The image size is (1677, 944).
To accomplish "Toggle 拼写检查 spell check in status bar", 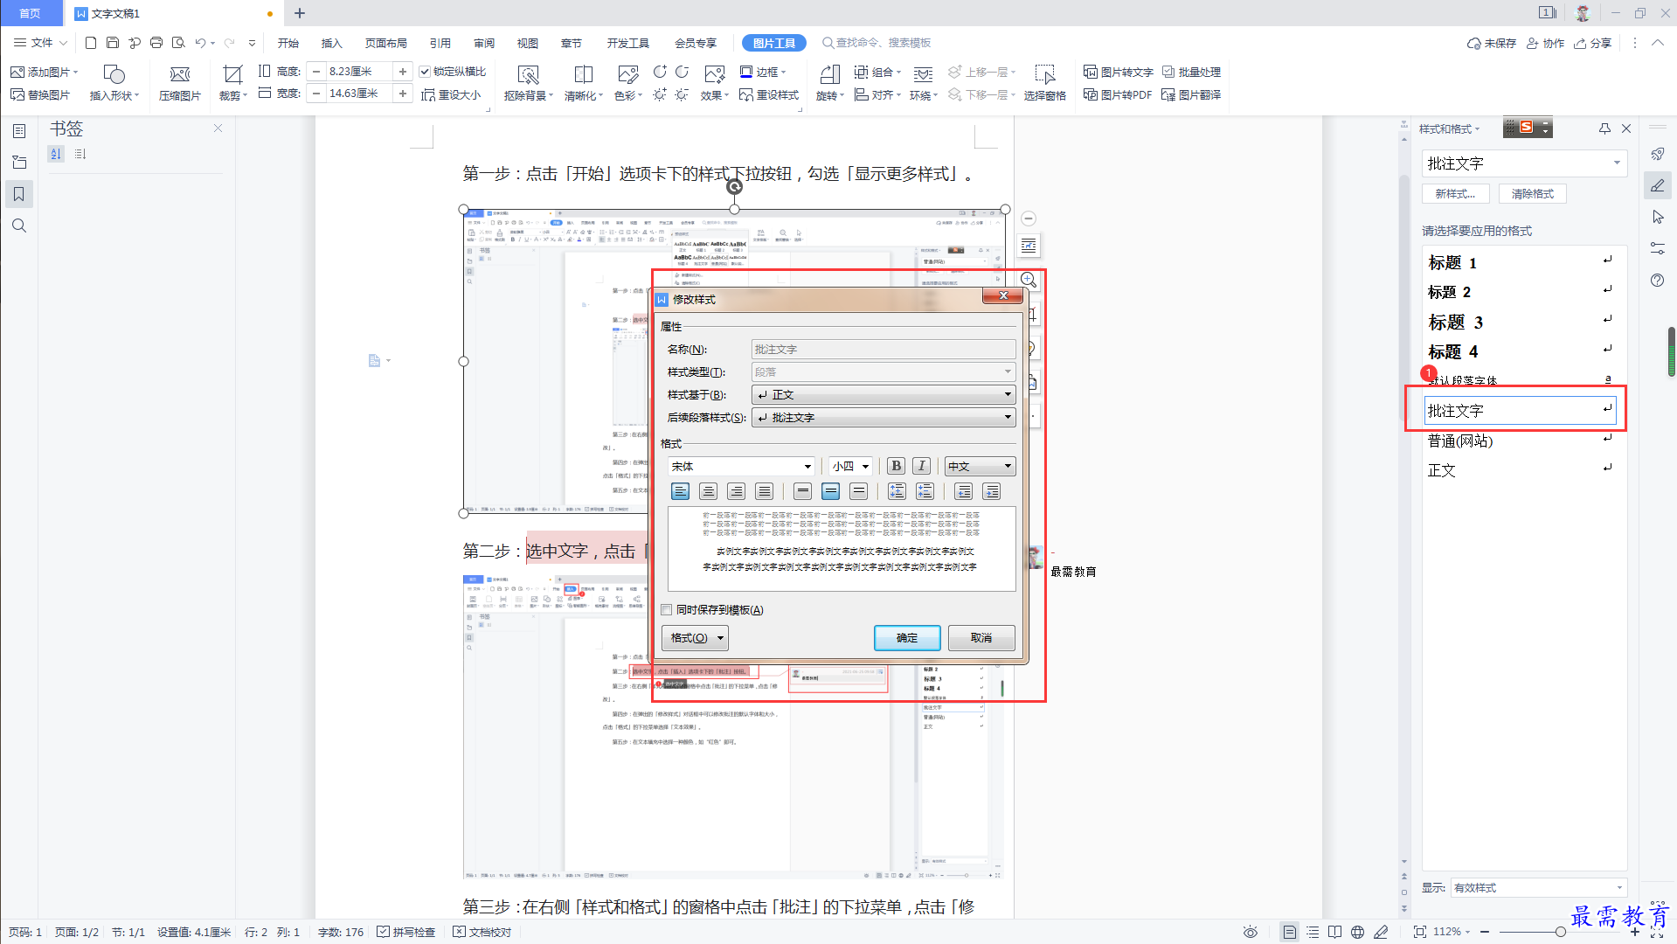I will 406,932.
